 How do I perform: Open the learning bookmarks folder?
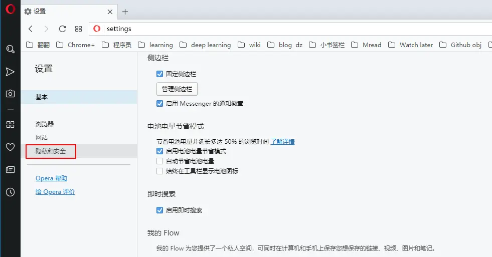tap(155, 45)
